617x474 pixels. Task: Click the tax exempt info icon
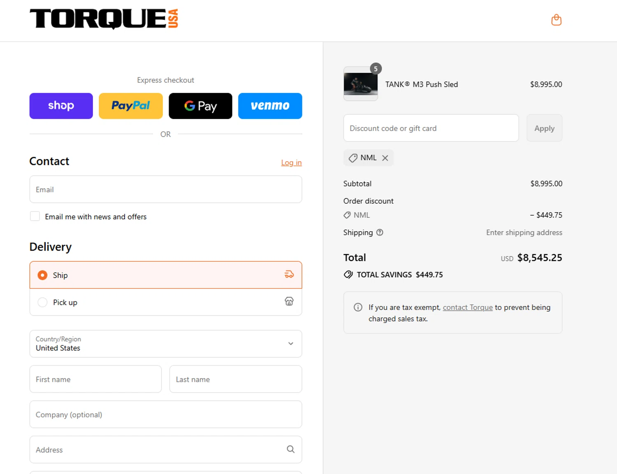click(358, 307)
